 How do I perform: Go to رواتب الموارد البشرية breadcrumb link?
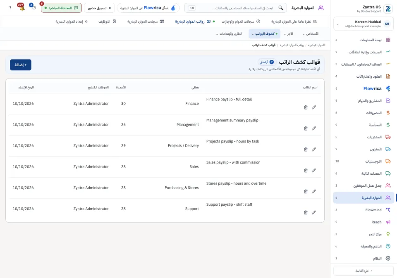click(x=292, y=45)
